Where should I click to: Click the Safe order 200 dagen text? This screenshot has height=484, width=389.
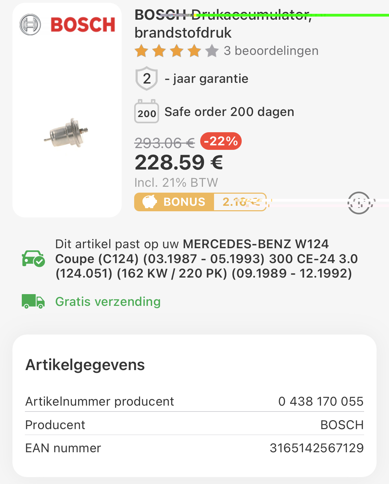229,112
